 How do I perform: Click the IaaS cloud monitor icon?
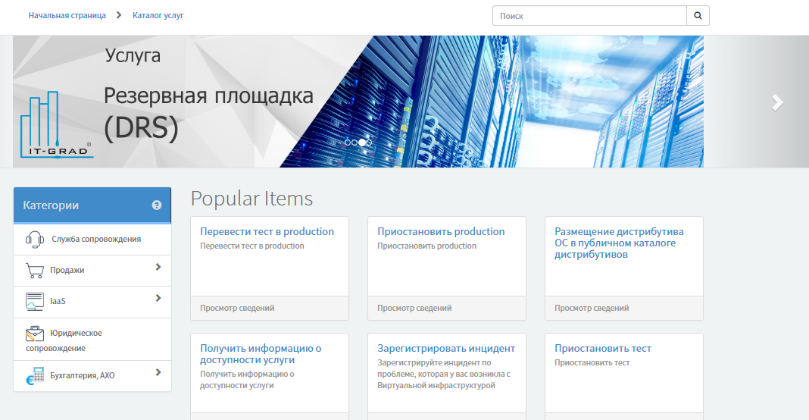coord(35,301)
